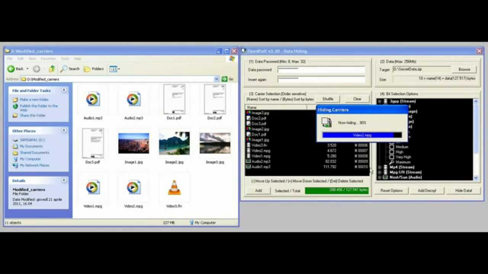Expand the Mp4 (Stream) tree node

[x=379, y=167]
